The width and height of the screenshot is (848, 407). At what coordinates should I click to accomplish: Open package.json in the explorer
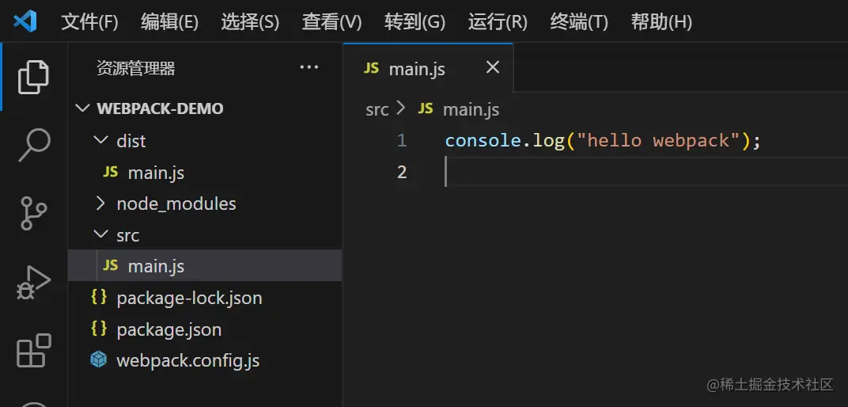tap(205, 329)
